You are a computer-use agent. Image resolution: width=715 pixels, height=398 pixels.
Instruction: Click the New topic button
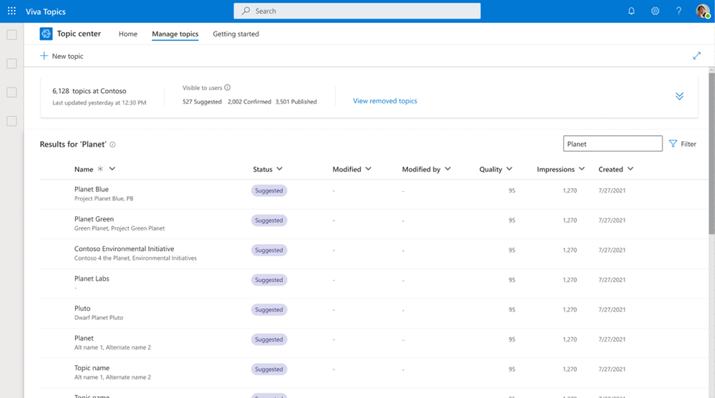click(x=62, y=56)
